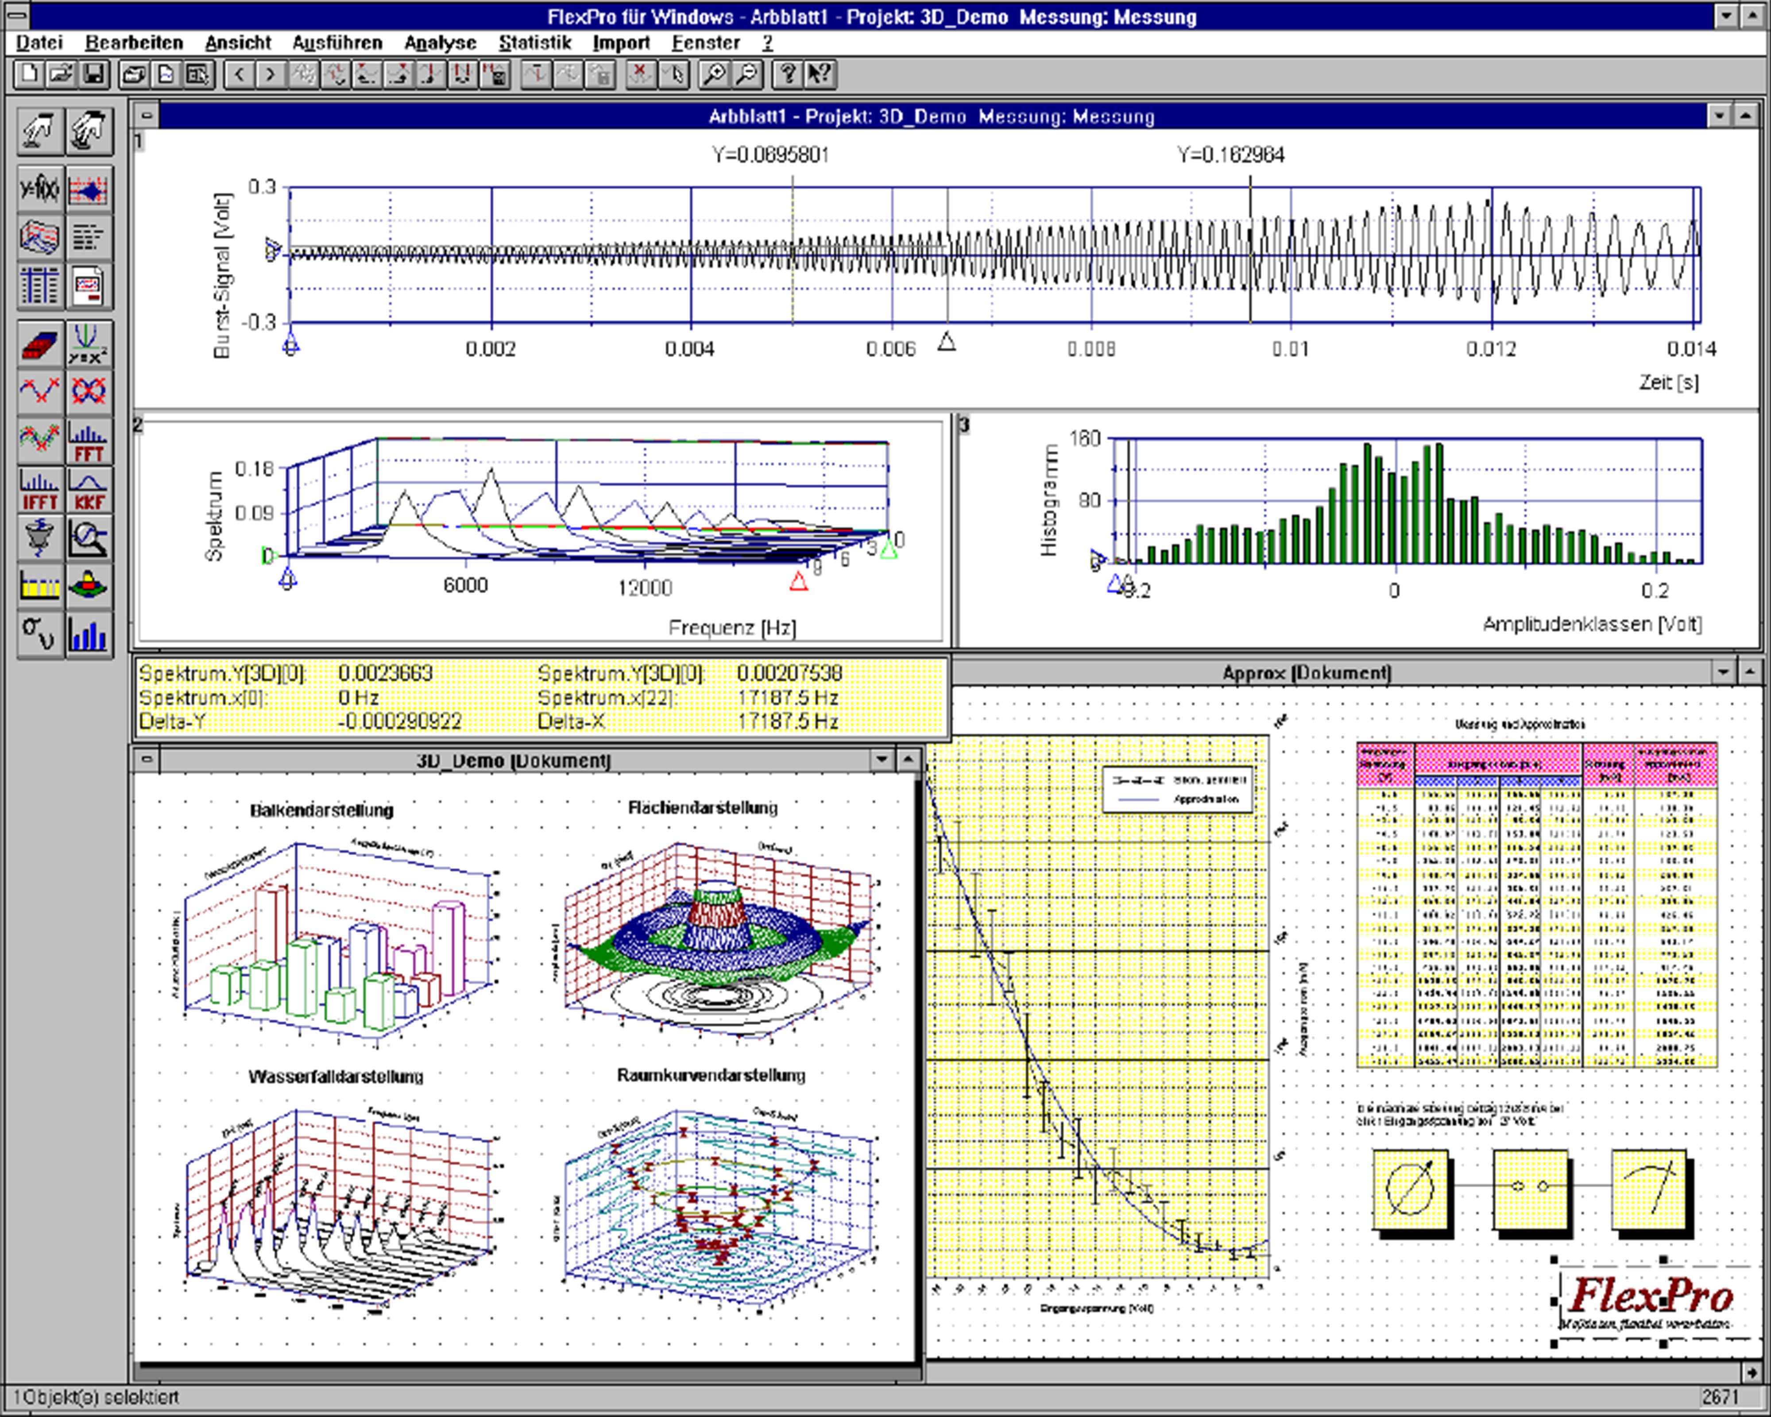Image resolution: width=1771 pixels, height=1417 pixels.
Task: Select the colored 3D surface hat tool
Action: (89, 586)
